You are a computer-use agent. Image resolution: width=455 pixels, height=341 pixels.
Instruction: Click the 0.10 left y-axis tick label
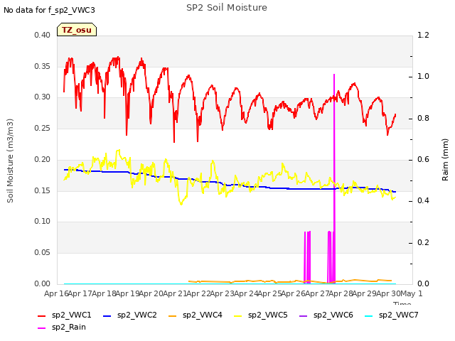coord(43,221)
